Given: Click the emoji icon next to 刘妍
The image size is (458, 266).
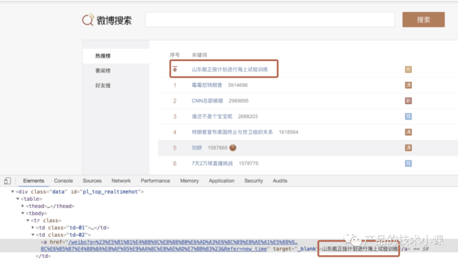Looking at the screenshot, I should click(x=233, y=148).
